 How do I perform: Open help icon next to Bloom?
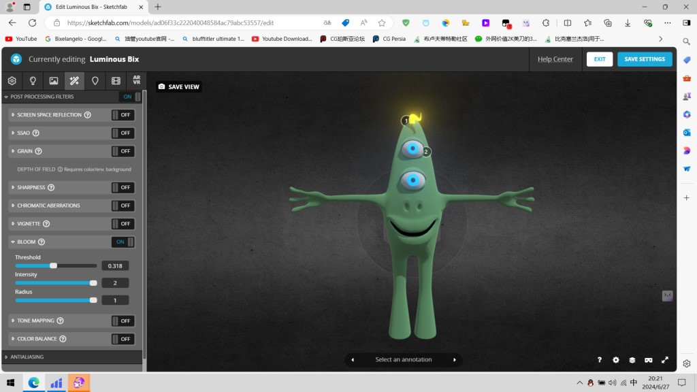42,242
